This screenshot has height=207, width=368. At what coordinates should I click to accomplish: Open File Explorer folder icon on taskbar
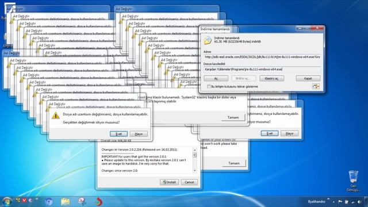pos(65,202)
